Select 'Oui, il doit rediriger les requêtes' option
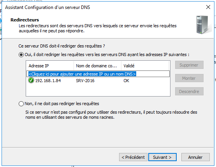The height and width of the screenshot is (167, 216). [21, 55]
